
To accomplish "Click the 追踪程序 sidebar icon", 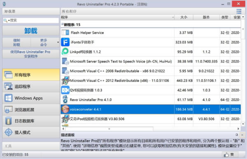I will (8, 86).
